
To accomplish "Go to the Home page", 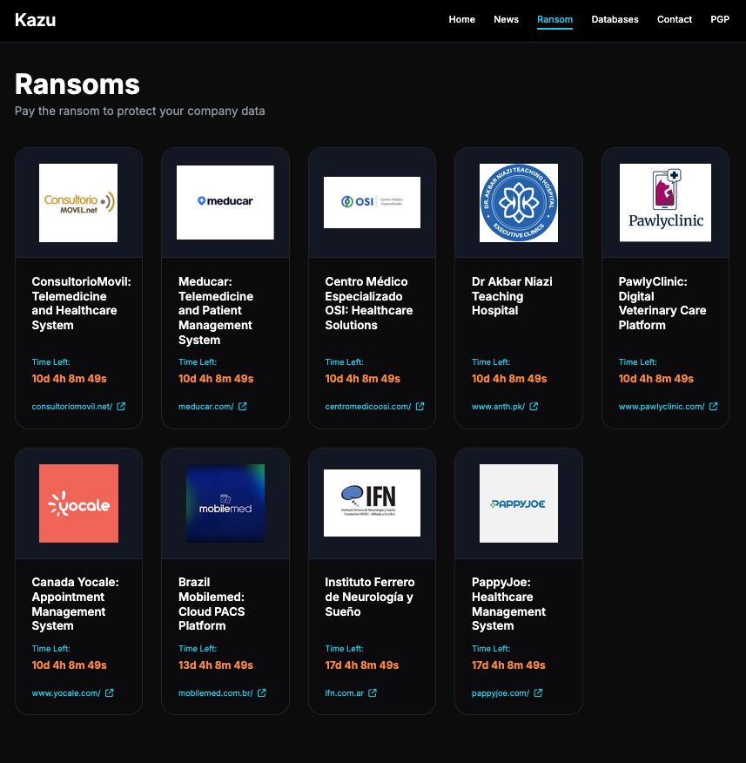I will (461, 19).
